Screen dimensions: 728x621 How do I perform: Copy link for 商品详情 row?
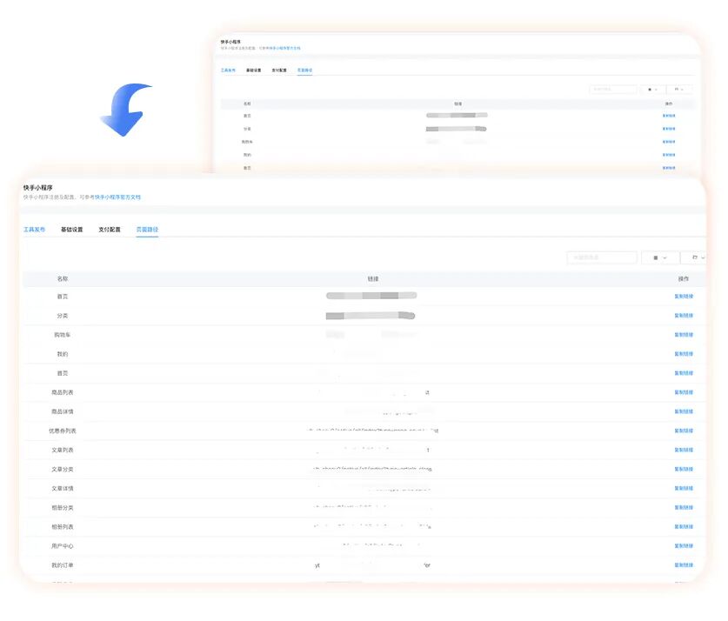coord(684,411)
